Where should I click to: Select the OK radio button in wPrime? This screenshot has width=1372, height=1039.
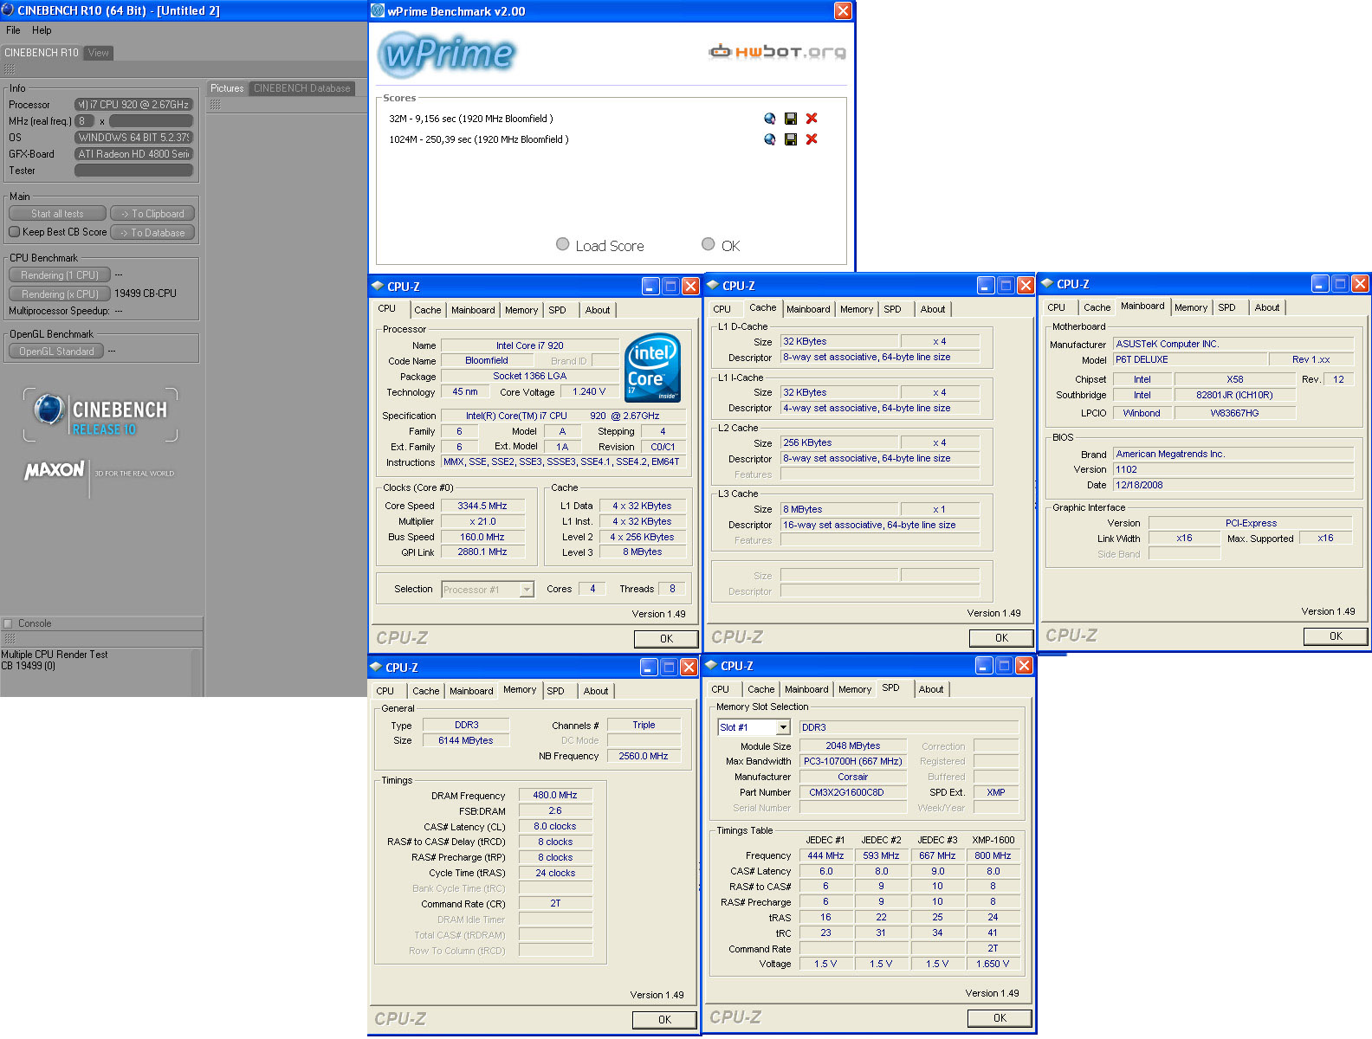[x=709, y=244]
